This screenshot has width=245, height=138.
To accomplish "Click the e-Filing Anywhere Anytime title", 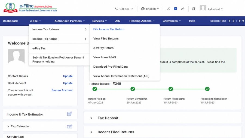I will click(36, 6).
